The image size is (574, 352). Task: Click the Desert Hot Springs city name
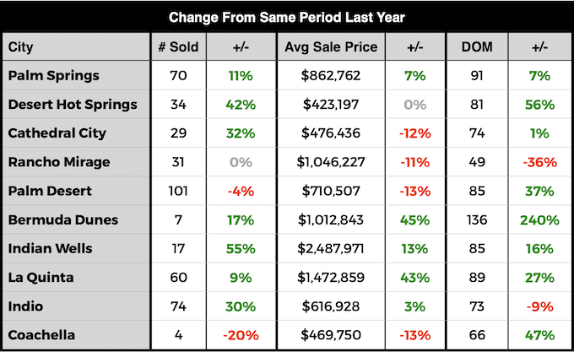click(x=71, y=105)
